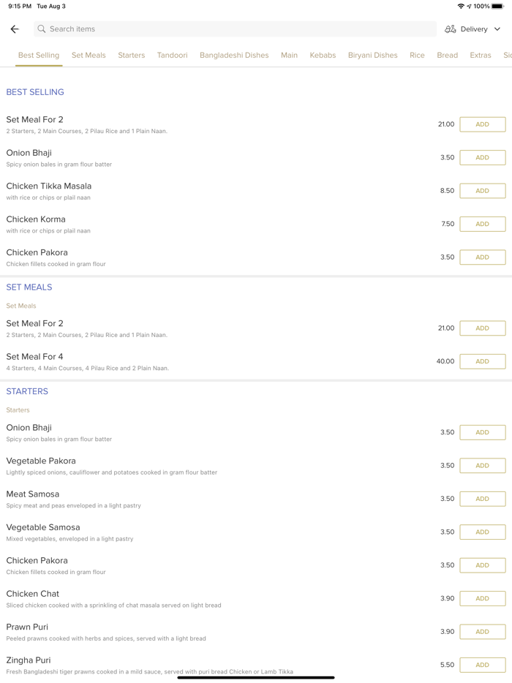Add Prawn Puri to order
The width and height of the screenshot is (512, 683).
click(482, 632)
